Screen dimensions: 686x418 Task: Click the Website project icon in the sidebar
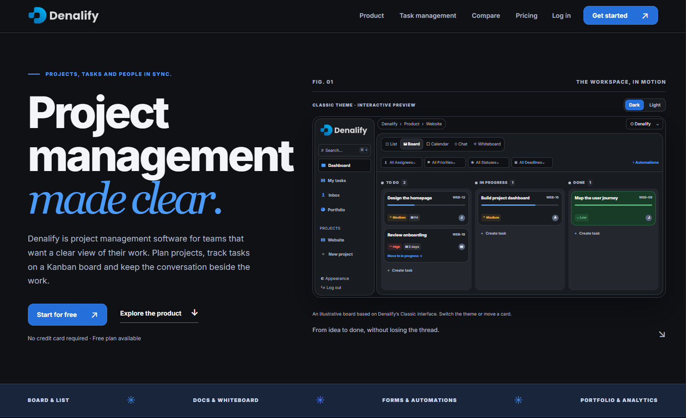323,240
